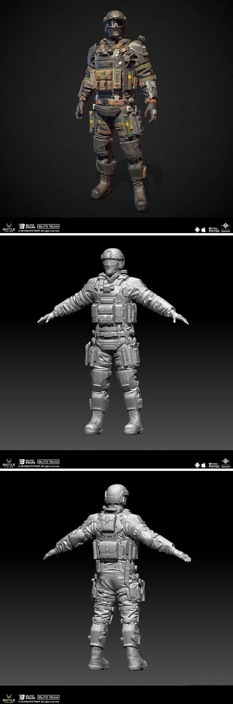Click the 2018 Blitz Team copyright text under the colored render
Screen dimensions: 233x704
click(39, 230)
